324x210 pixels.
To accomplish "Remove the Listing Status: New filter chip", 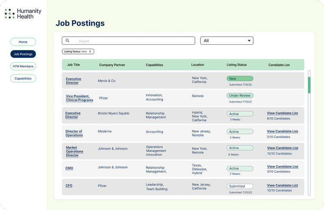I will click(90, 52).
